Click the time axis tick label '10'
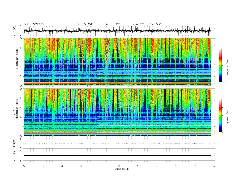This screenshot has width=241, height=186. coord(214,166)
